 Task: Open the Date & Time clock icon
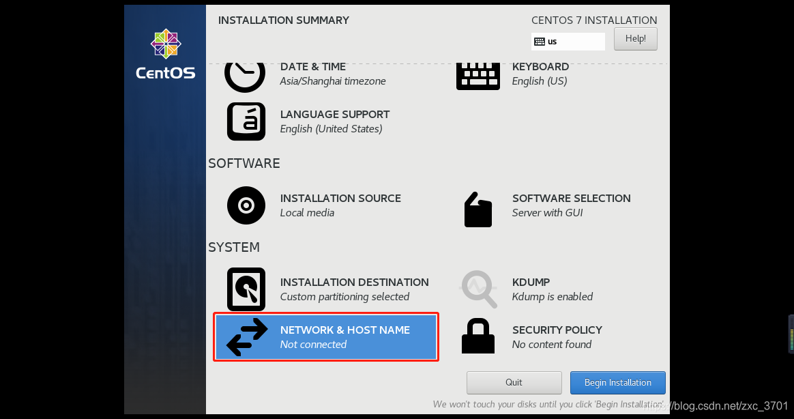click(x=245, y=77)
